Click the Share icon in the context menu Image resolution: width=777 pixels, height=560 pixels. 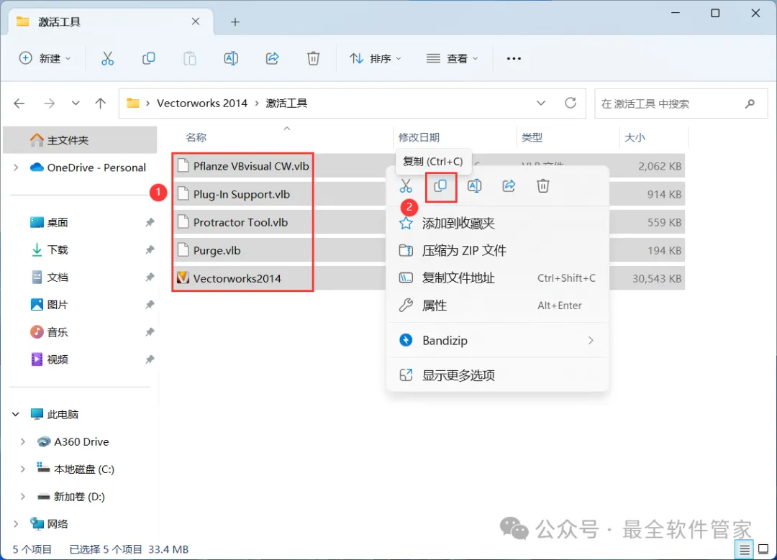(x=509, y=185)
